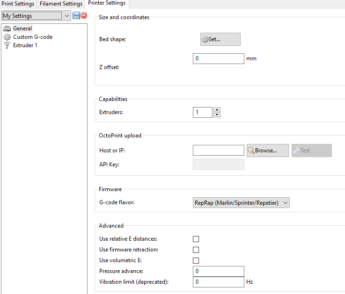Switch to the Print Settings tab
345x294 pixels.
18,4
